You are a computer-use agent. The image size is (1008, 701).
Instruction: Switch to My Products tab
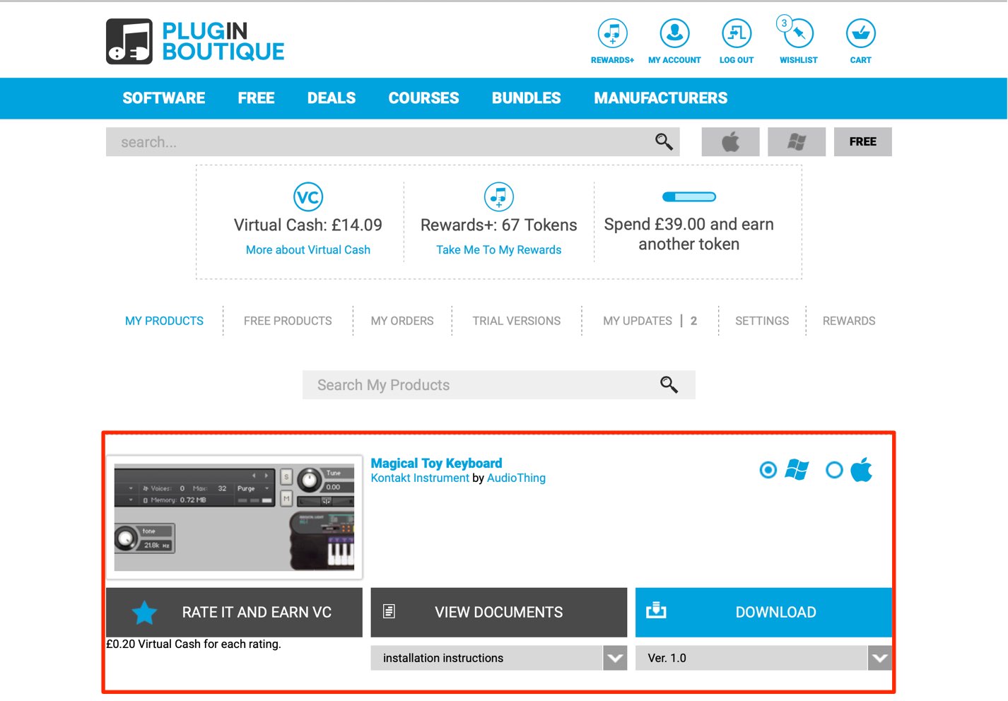[164, 321]
